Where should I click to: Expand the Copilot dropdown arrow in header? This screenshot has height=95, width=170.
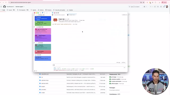click(x=146, y=7)
